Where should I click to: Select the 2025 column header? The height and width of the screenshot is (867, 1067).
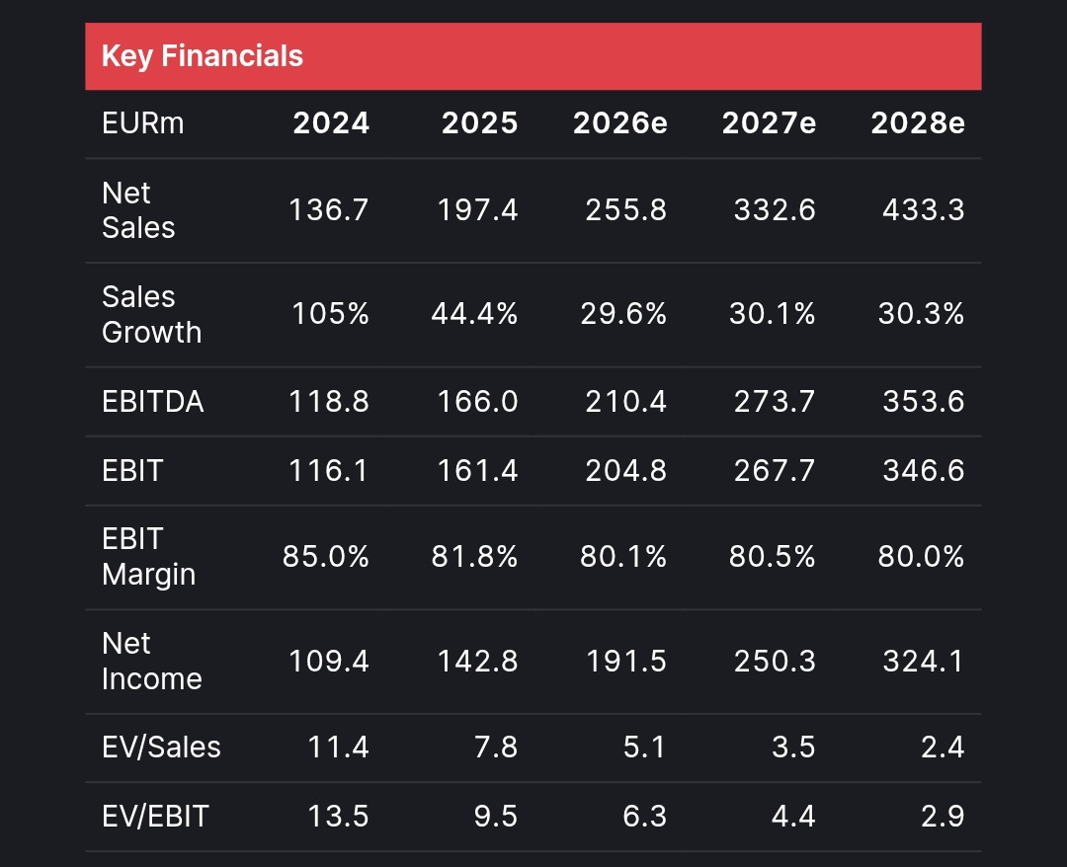click(479, 123)
